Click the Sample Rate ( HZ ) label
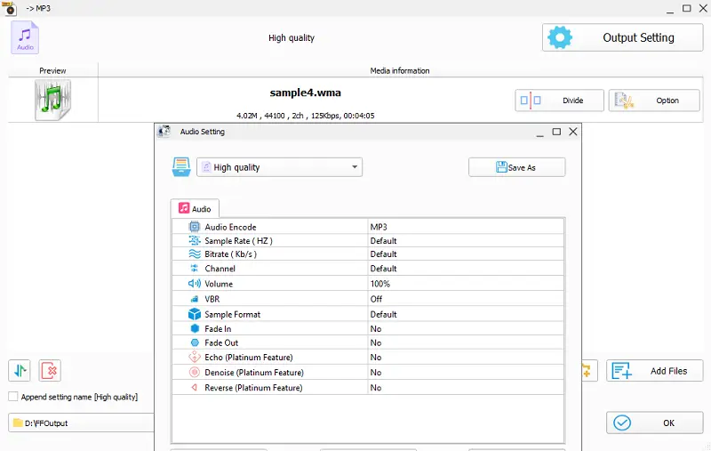 tap(238, 240)
